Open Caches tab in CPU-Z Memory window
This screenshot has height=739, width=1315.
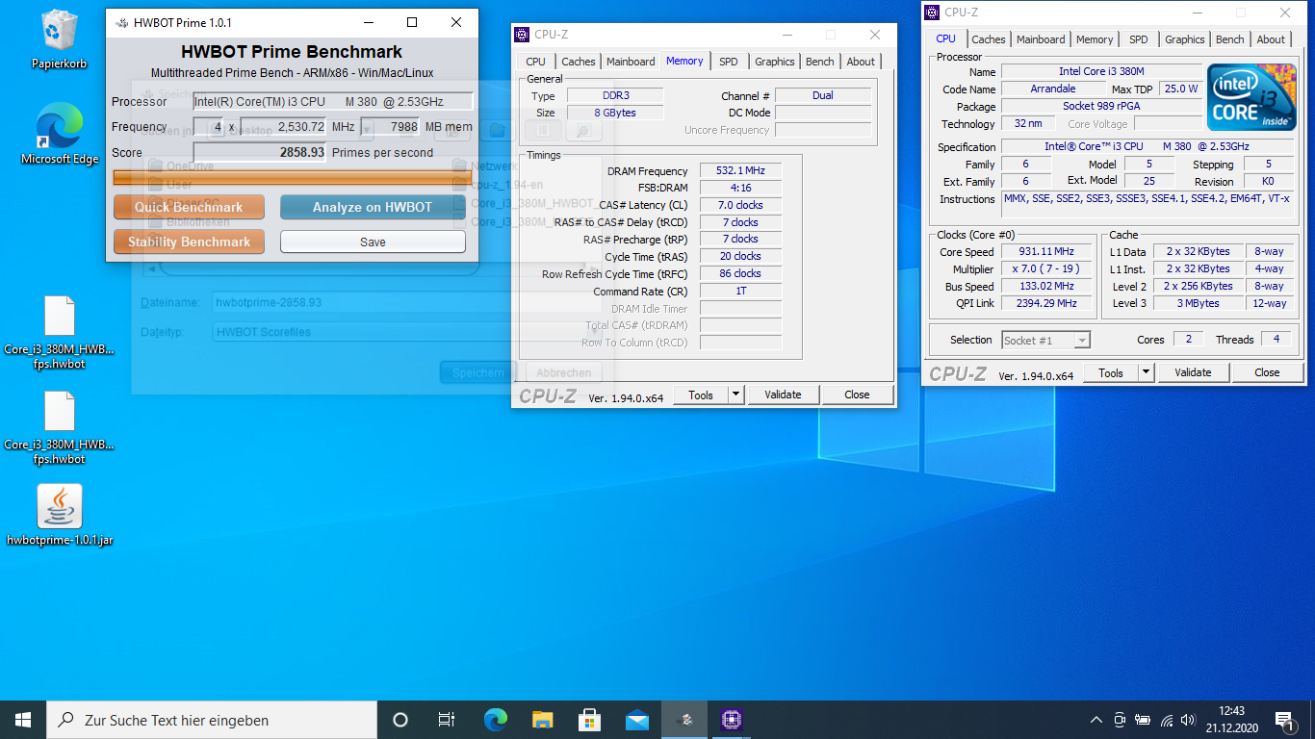[x=579, y=62]
